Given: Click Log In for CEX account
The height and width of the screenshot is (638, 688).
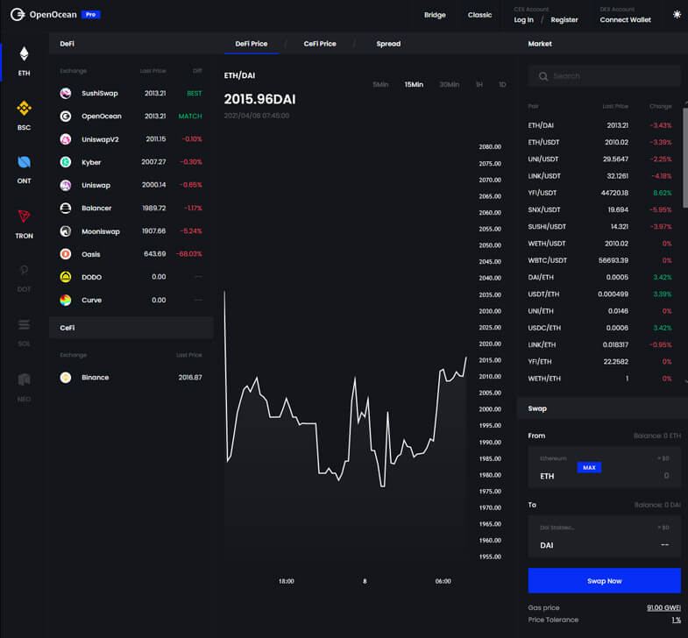Looking at the screenshot, I should (x=523, y=20).
